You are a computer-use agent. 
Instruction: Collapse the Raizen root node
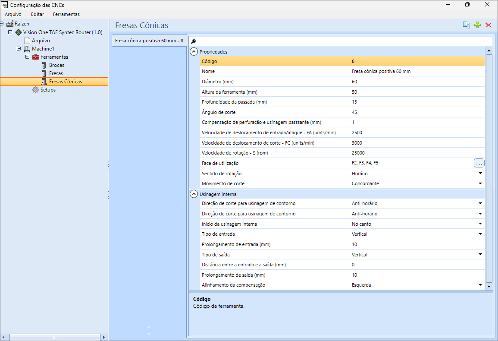[2, 24]
